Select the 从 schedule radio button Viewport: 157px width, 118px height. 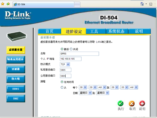click(62, 87)
